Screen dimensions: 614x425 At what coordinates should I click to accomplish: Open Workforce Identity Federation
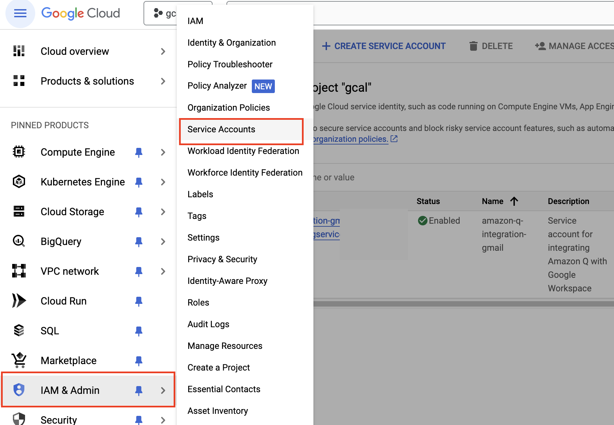pos(245,173)
